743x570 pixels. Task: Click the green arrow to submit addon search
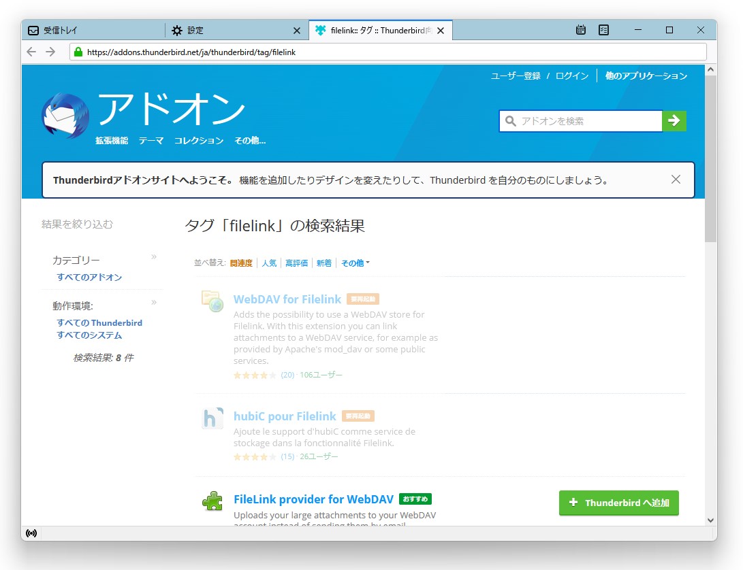click(x=674, y=120)
